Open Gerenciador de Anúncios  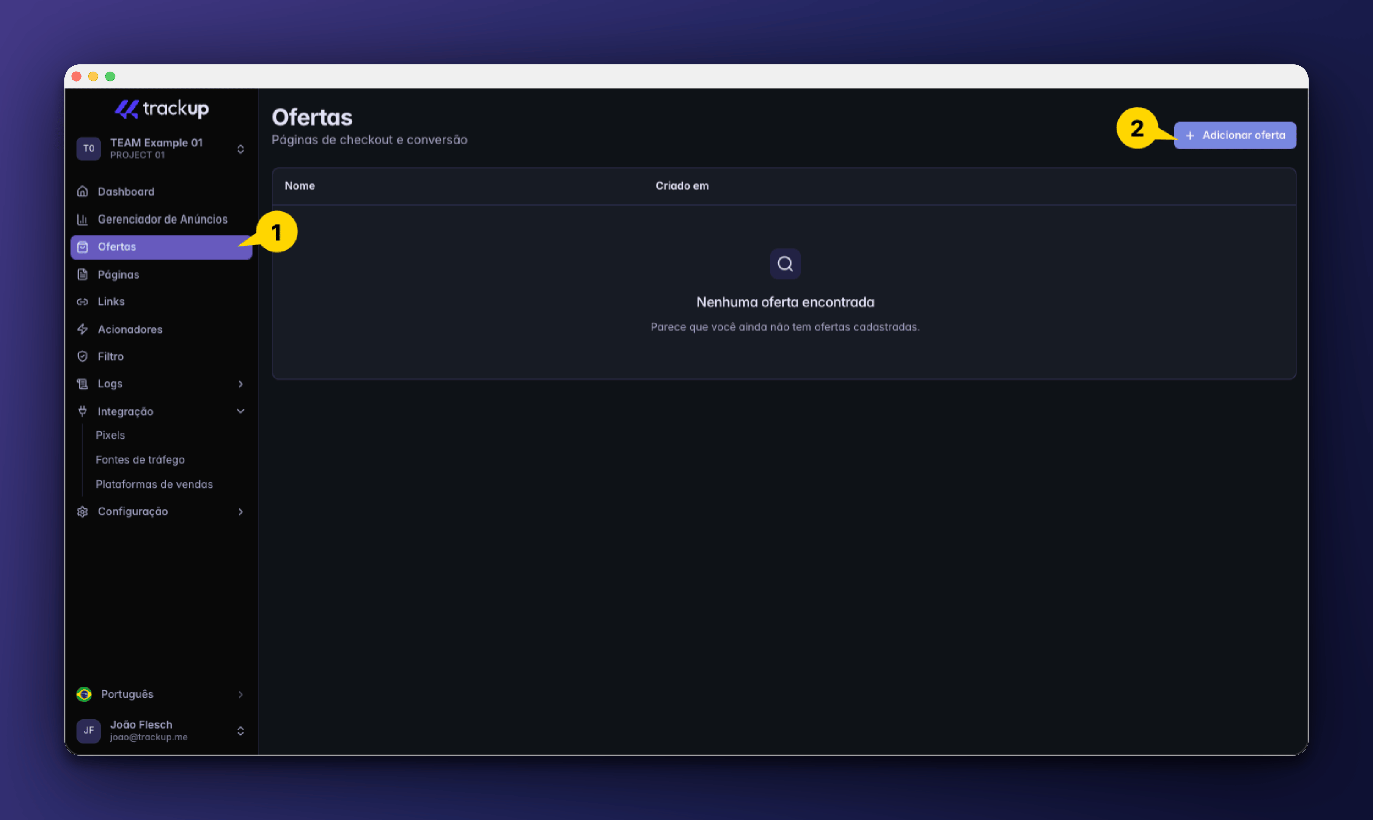[161, 219]
